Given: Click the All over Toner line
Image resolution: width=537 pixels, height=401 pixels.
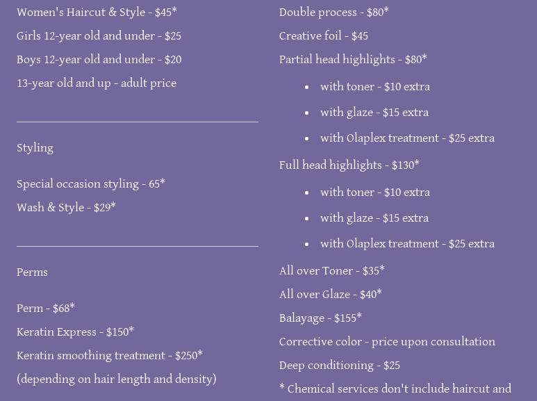Looking at the screenshot, I should click(331, 271).
